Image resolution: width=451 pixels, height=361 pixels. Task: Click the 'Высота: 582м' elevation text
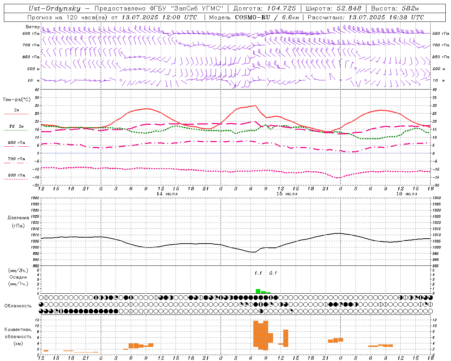pos(395,9)
